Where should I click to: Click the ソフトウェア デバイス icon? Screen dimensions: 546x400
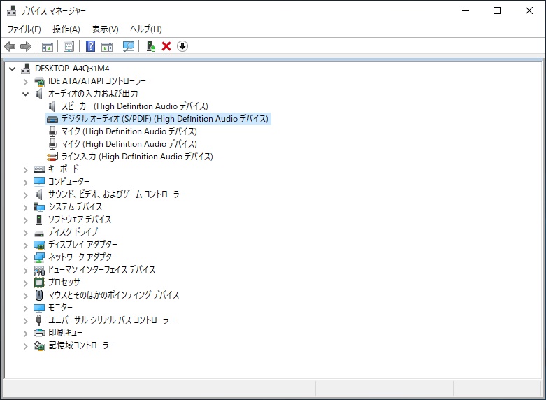tap(39, 220)
